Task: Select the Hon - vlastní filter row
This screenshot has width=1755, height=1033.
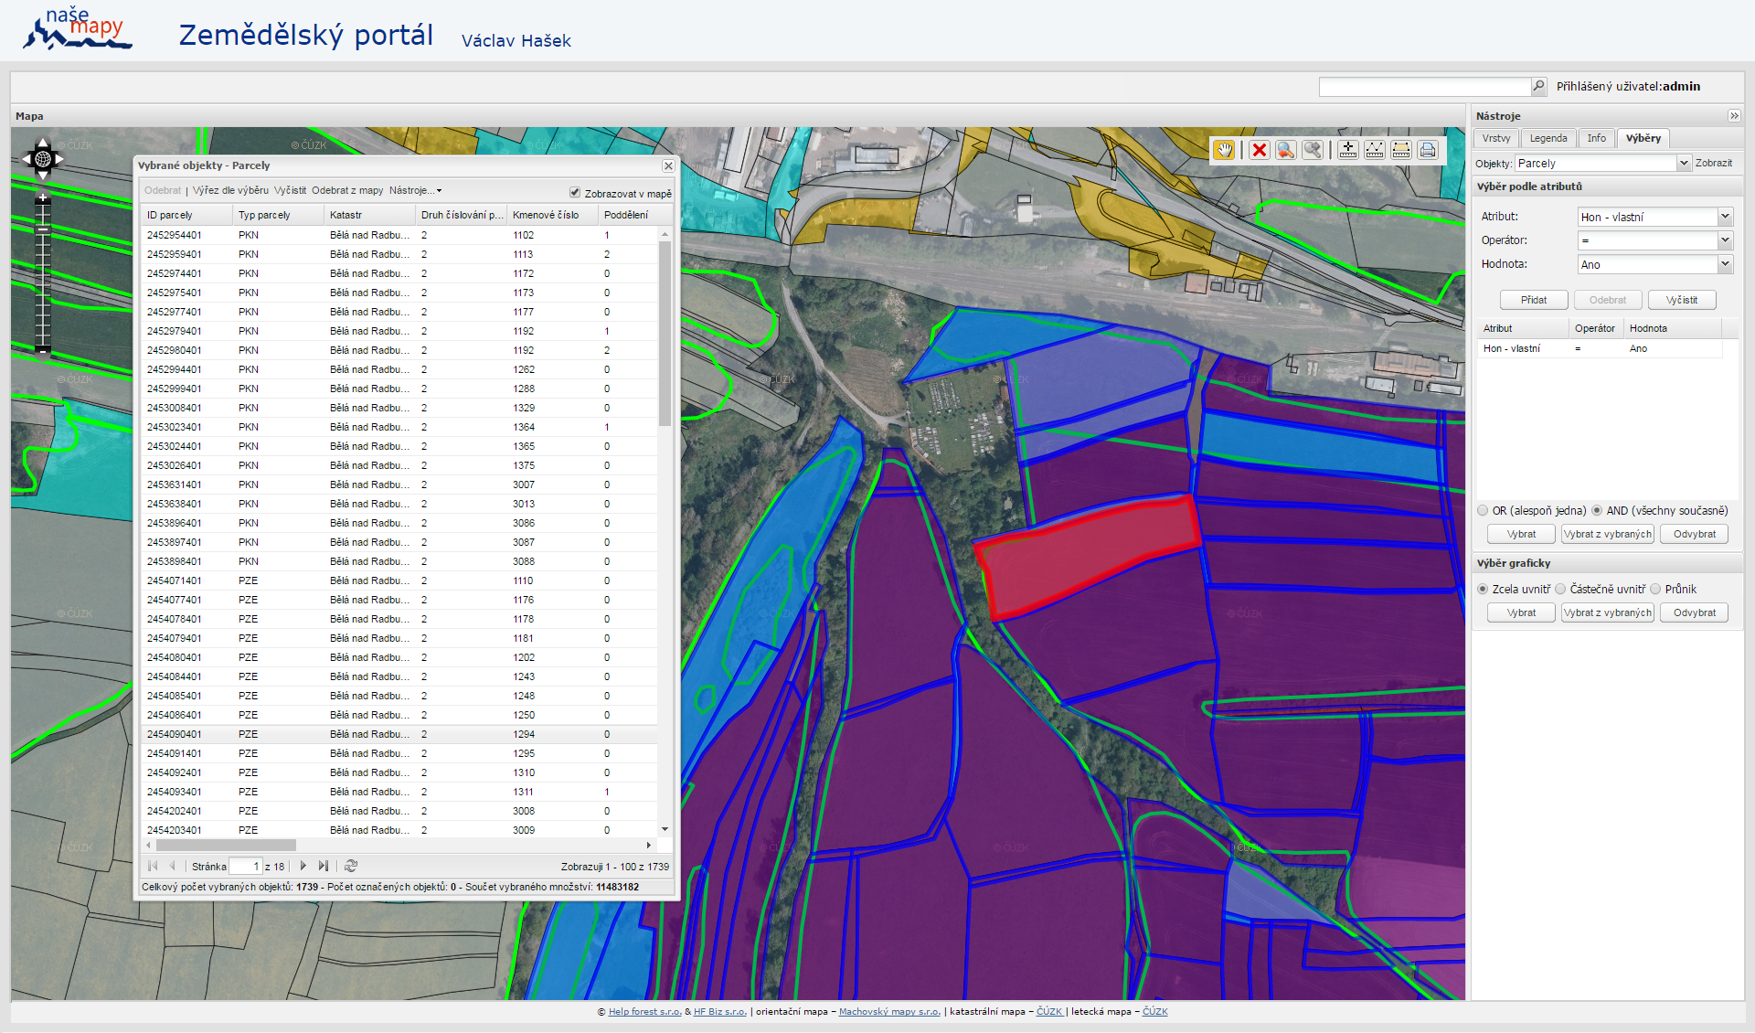Action: tap(1600, 348)
